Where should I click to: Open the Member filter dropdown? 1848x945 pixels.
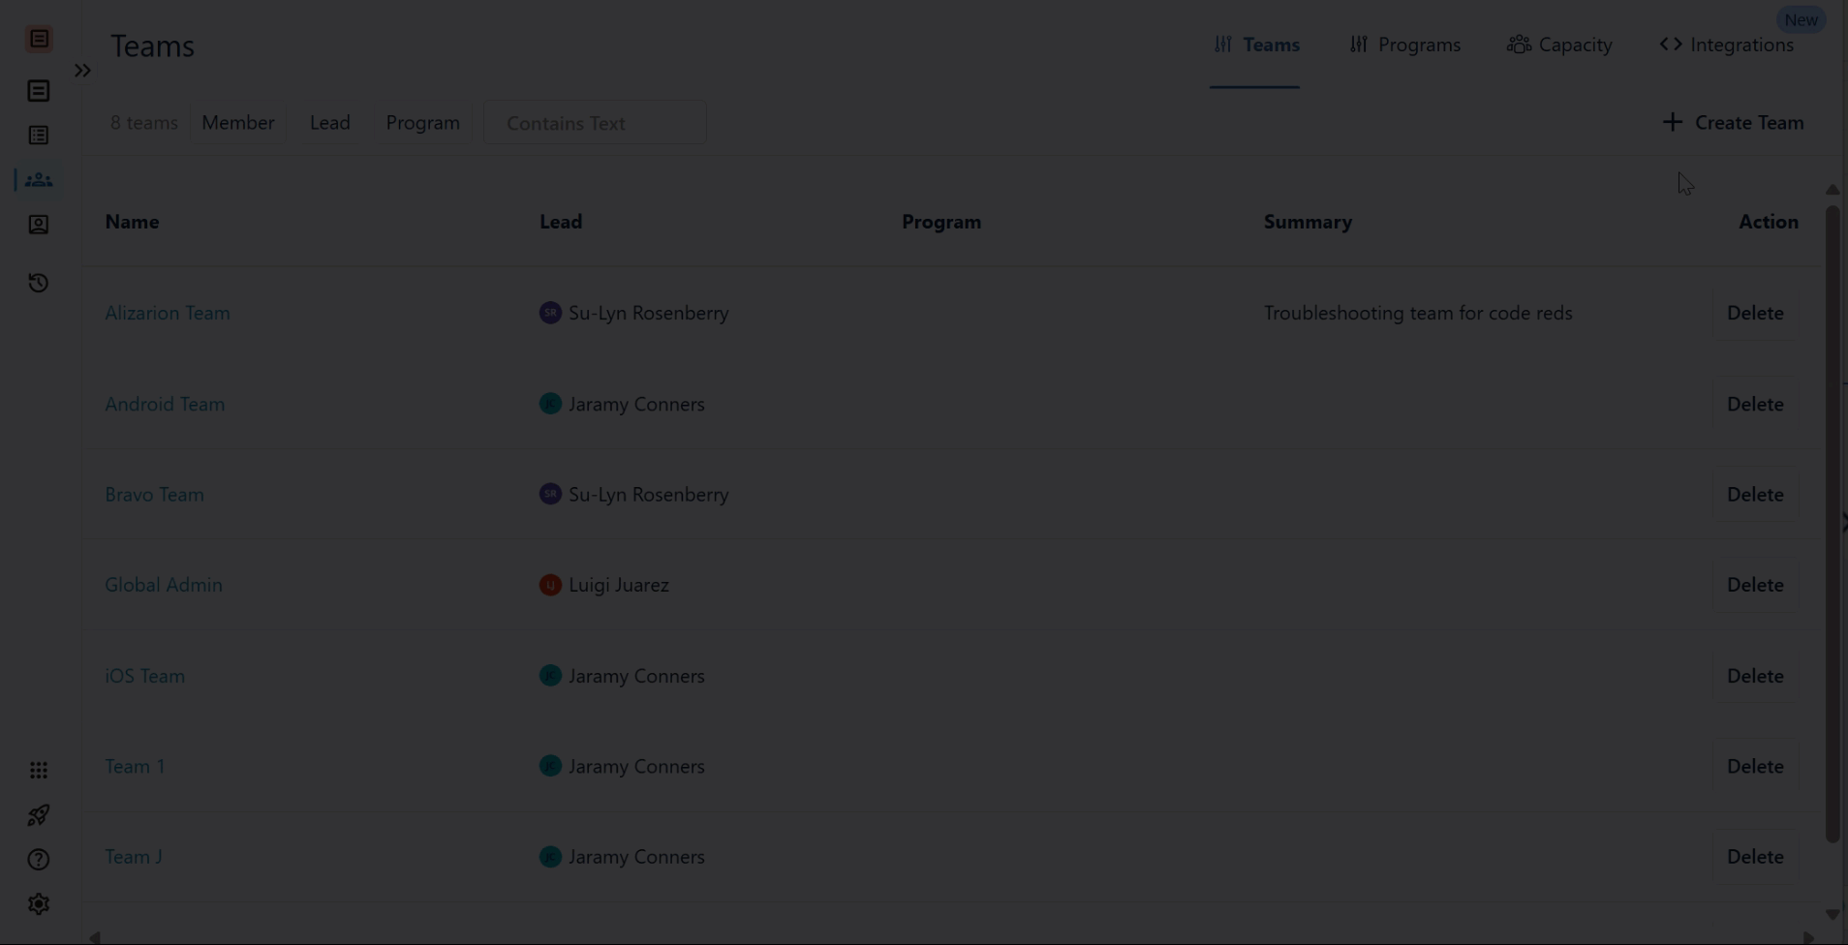tap(238, 122)
